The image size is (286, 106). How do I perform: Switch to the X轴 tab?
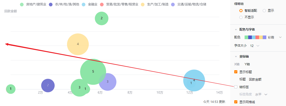[x=237, y=64]
